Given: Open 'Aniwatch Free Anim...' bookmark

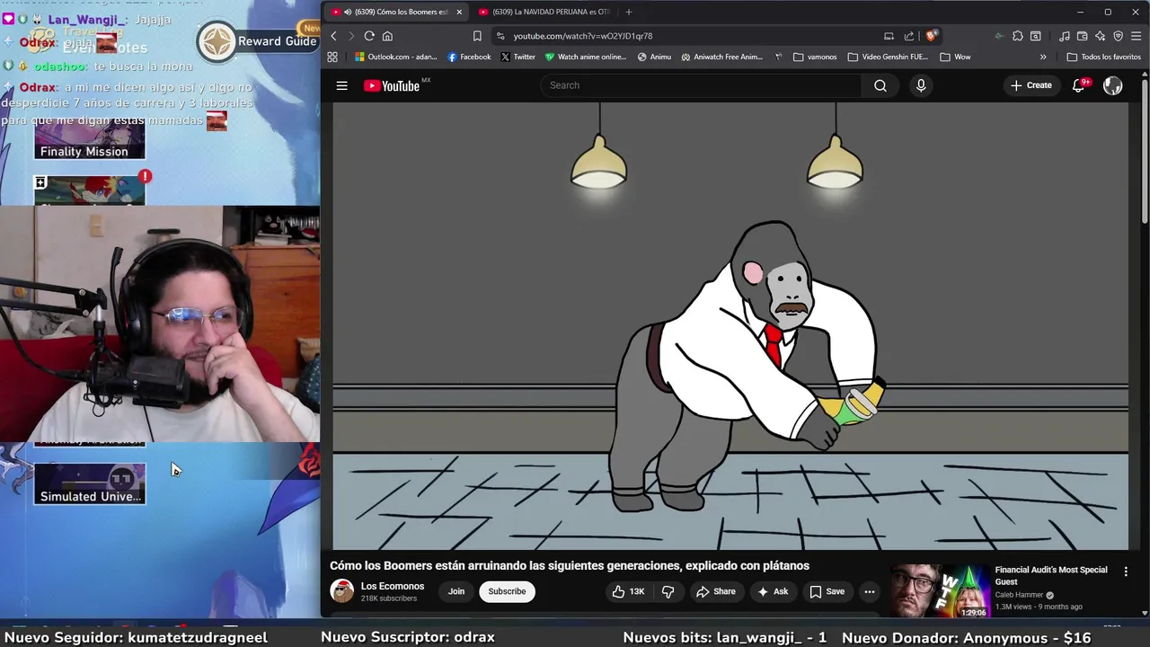Looking at the screenshot, I should coord(721,57).
